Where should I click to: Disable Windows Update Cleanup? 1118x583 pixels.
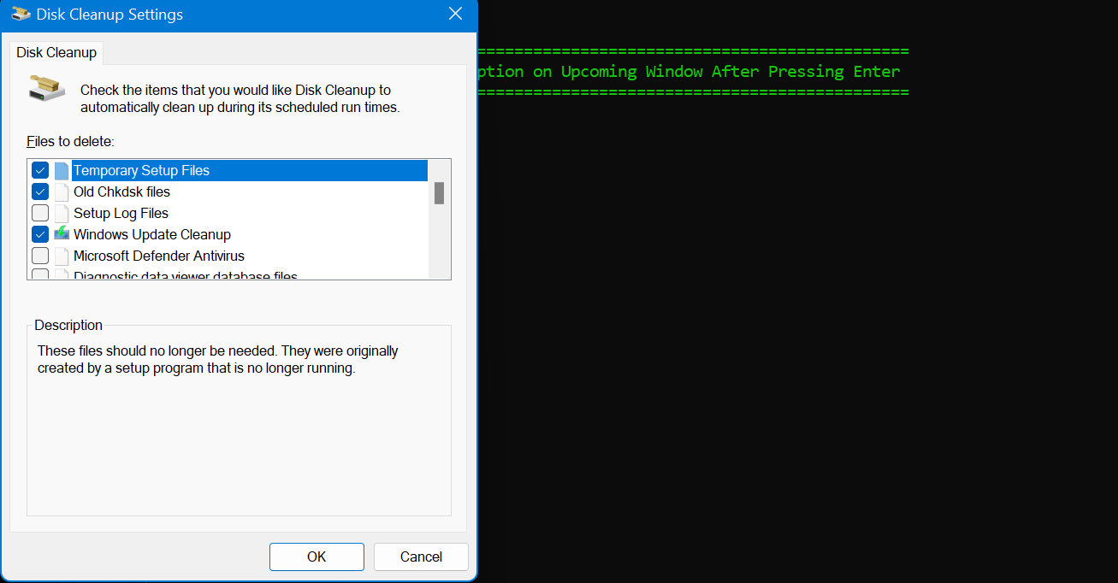[x=40, y=233]
